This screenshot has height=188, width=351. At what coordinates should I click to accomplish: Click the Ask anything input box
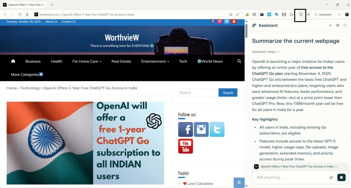pos(291,177)
